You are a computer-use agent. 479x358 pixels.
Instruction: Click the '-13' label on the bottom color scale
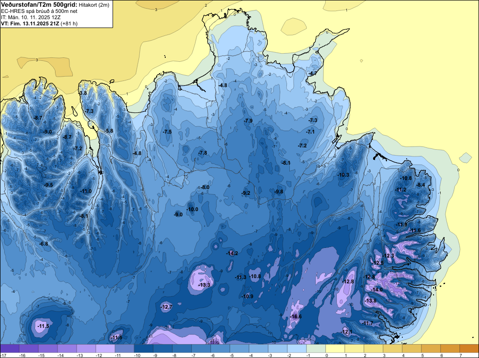pos(79,355)
